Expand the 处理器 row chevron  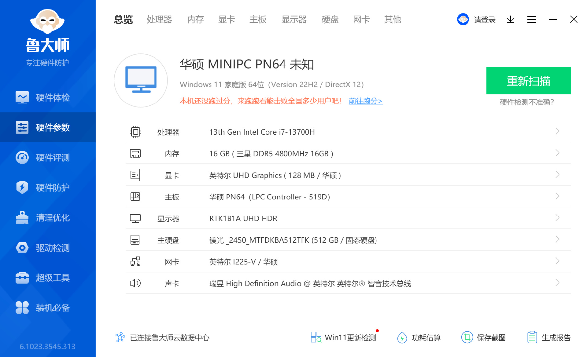[557, 131]
